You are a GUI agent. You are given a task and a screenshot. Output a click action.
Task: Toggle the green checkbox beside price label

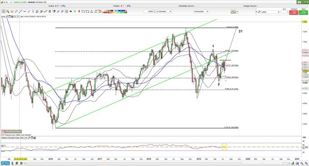pos(18,16)
